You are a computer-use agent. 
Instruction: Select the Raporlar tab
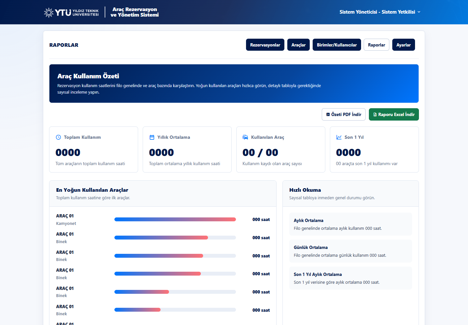coord(376,45)
